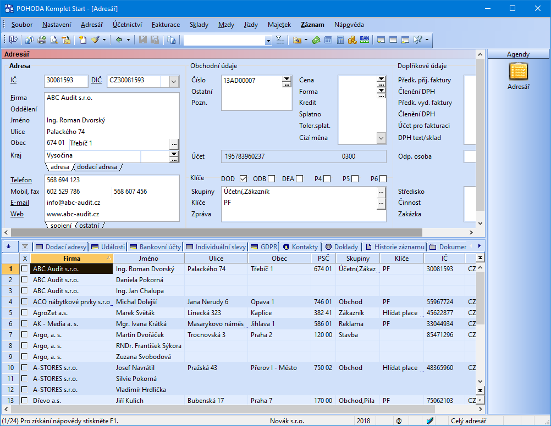This screenshot has height=426, width=551.
Task: Click the exit door icon in the toolbar
Action: tap(13, 40)
